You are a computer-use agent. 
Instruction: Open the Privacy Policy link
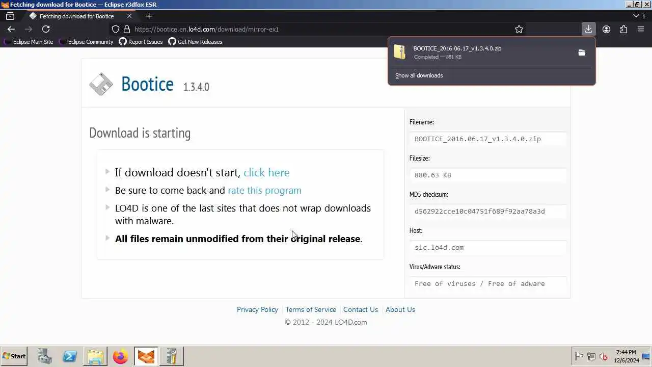click(257, 309)
